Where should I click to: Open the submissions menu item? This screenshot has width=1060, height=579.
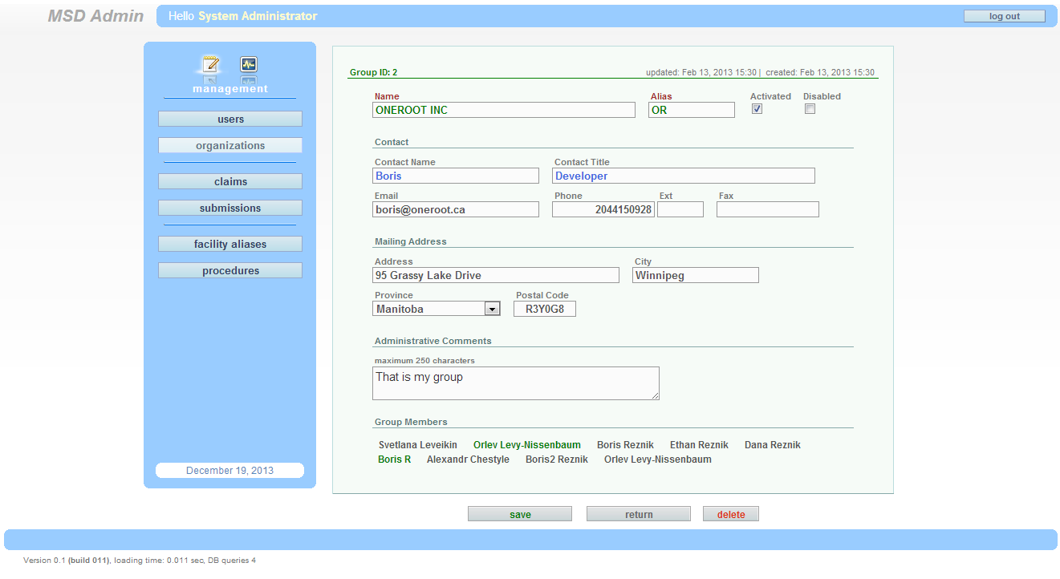tap(230, 208)
